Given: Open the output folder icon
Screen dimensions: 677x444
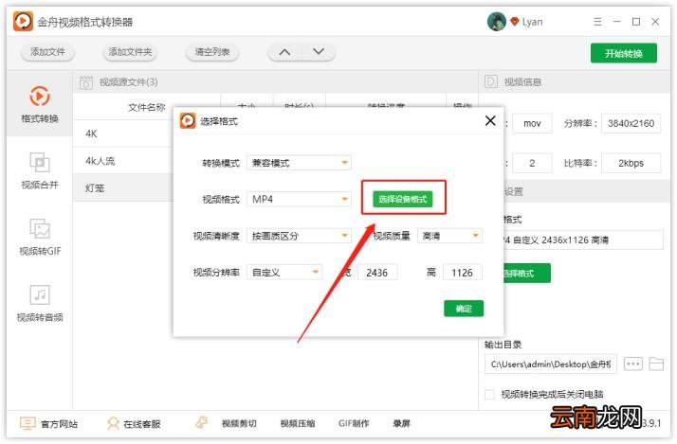Looking at the screenshot, I should [x=656, y=364].
